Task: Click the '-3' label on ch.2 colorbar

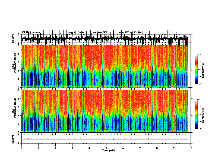Action: (x=200, y=100)
